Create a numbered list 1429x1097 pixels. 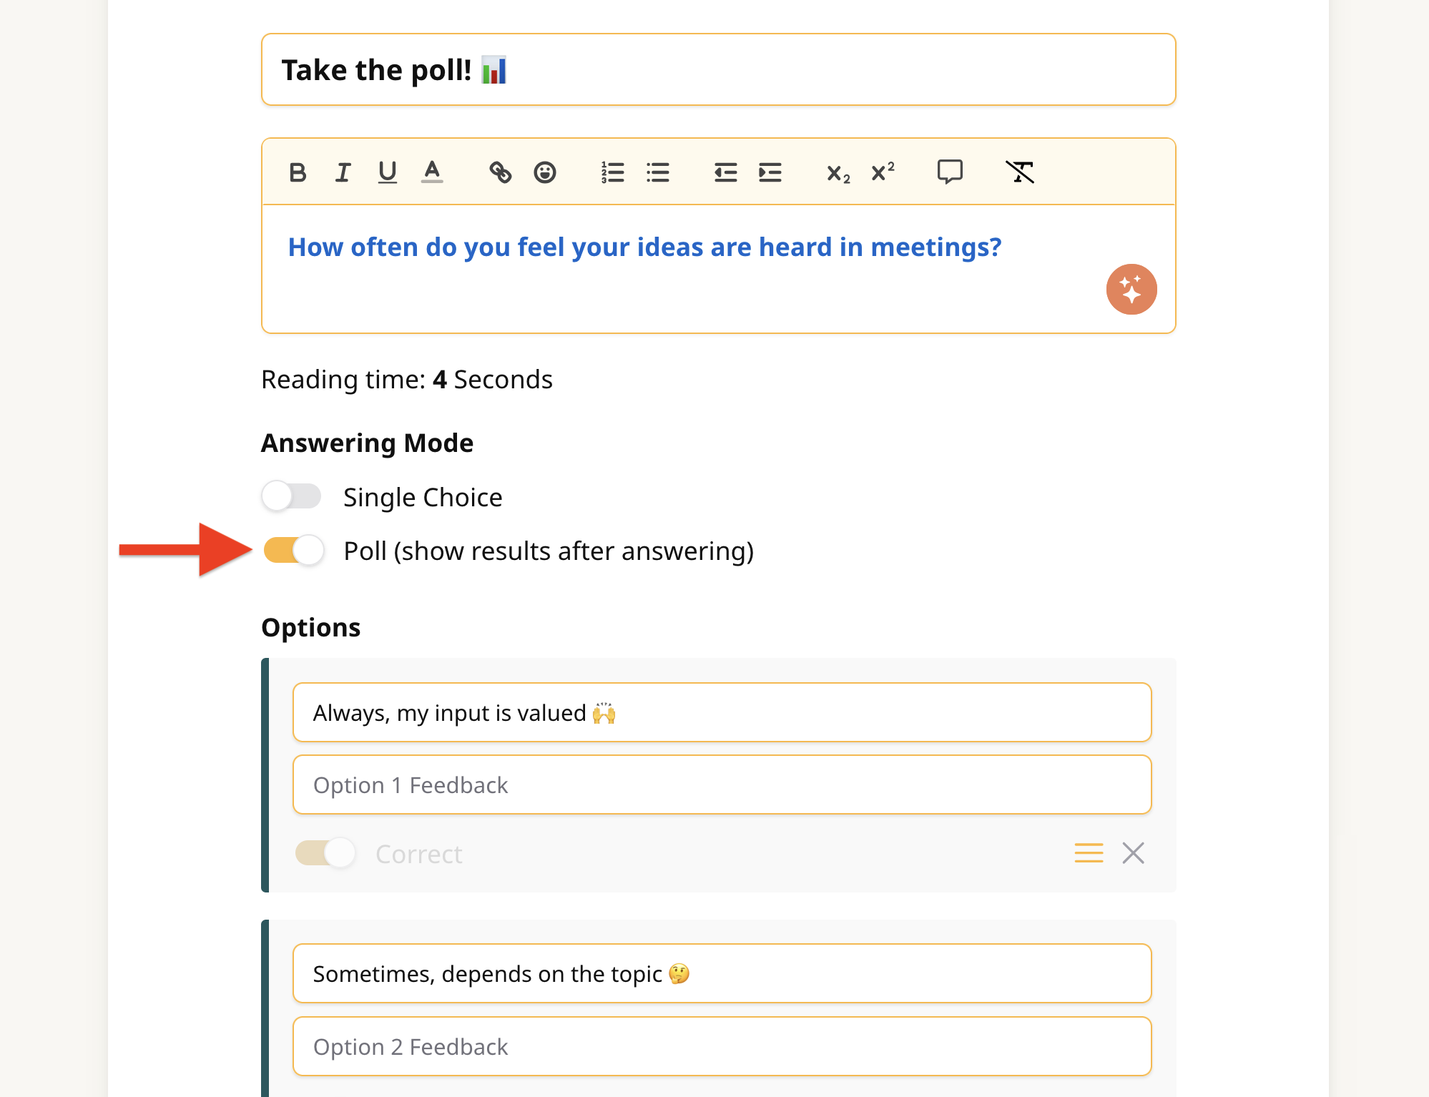613,172
